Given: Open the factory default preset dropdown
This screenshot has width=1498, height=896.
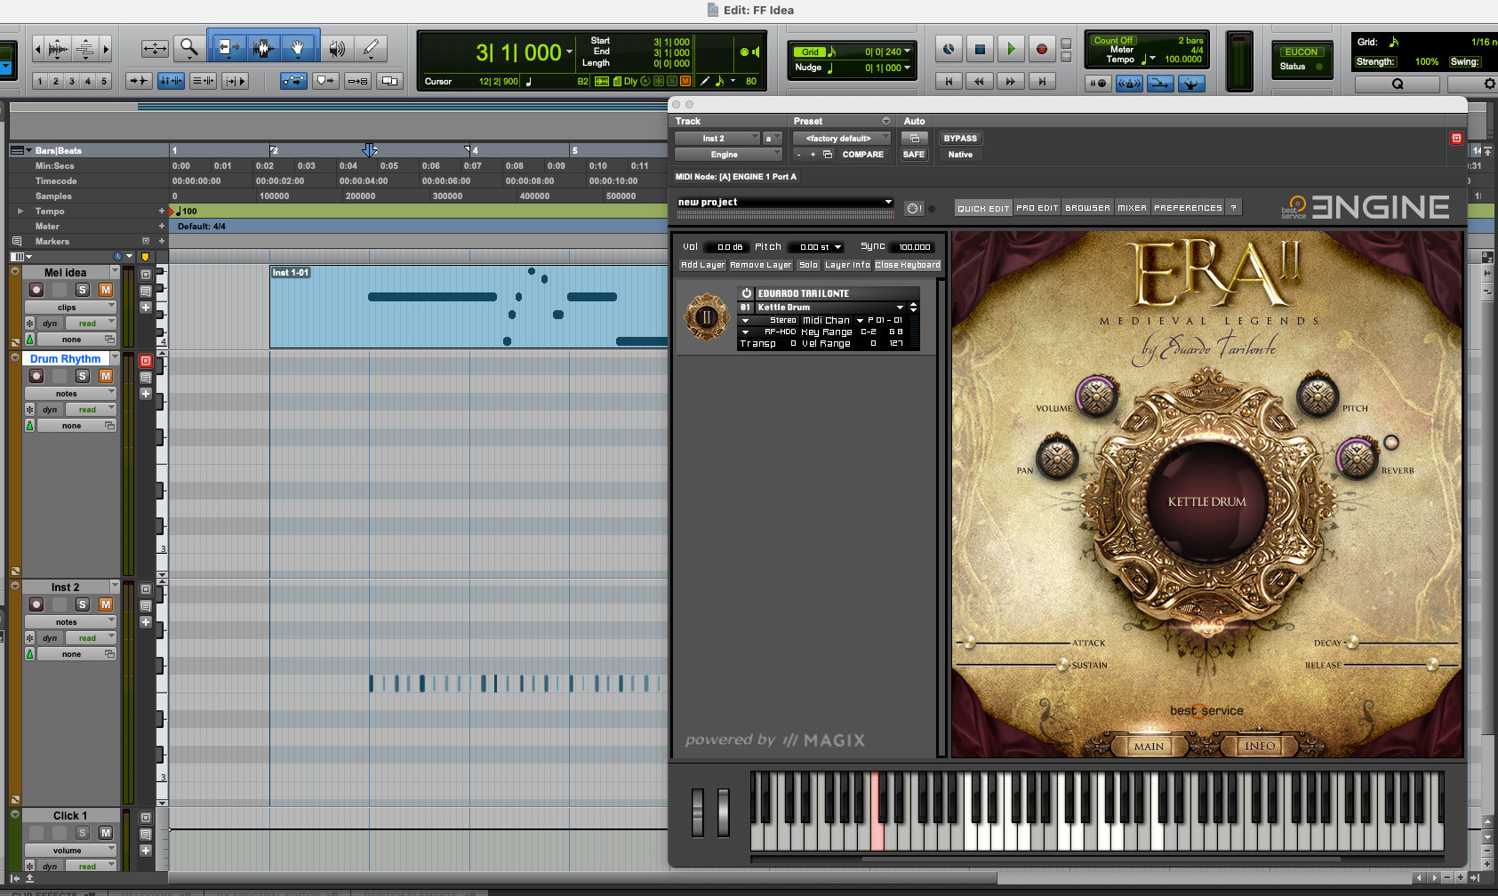Looking at the screenshot, I should pos(841,139).
